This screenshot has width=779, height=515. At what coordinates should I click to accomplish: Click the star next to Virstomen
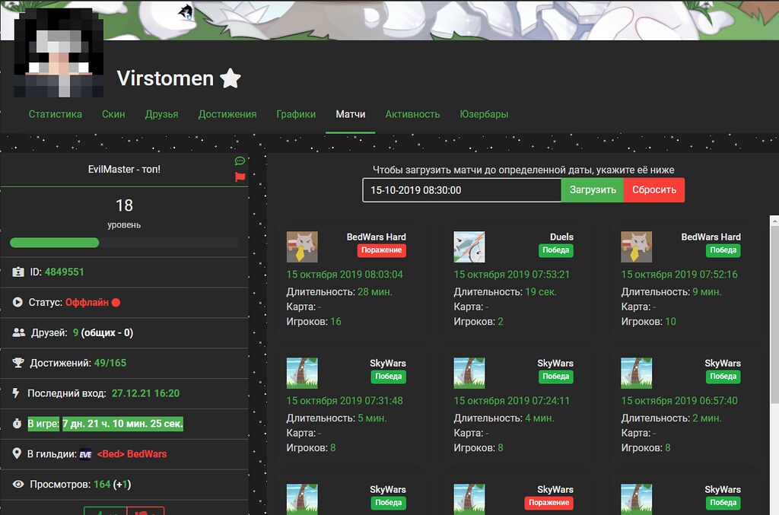click(x=231, y=78)
